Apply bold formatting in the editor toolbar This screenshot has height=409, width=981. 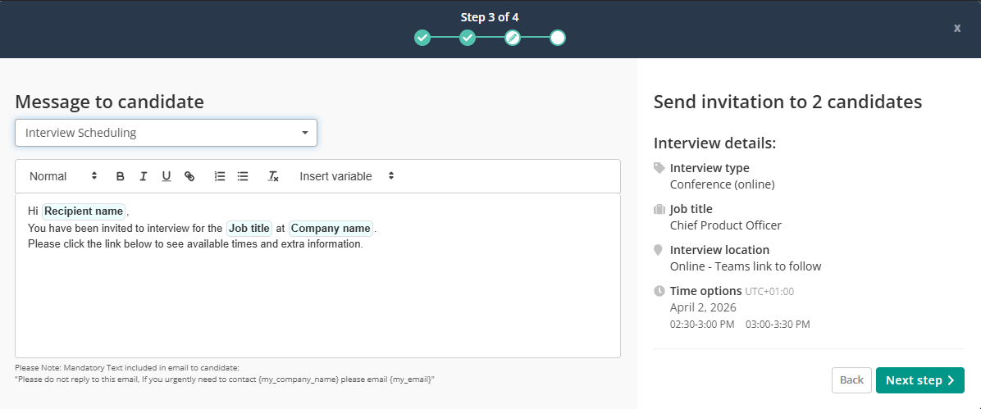click(121, 176)
